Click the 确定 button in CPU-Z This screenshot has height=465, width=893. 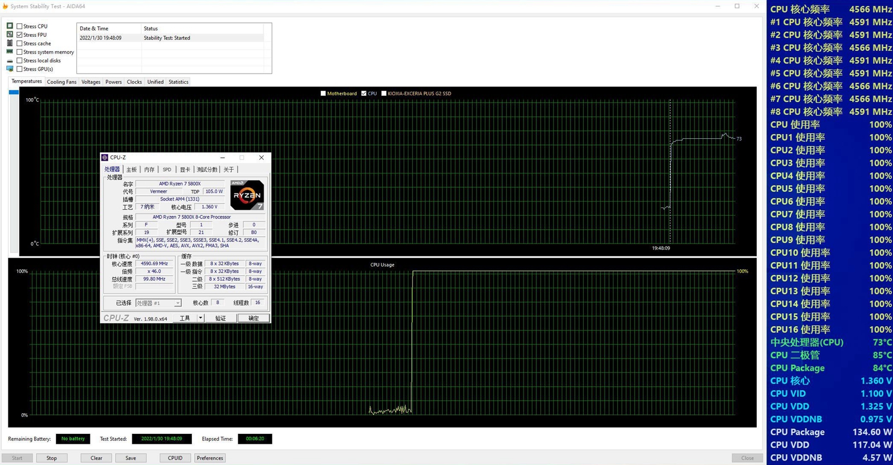click(253, 318)
